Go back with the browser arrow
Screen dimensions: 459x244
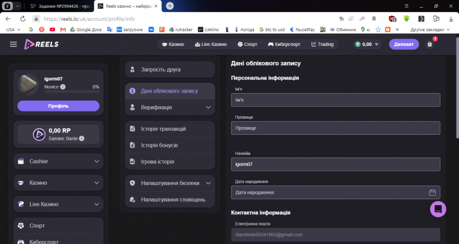click(x=8, y=18)
